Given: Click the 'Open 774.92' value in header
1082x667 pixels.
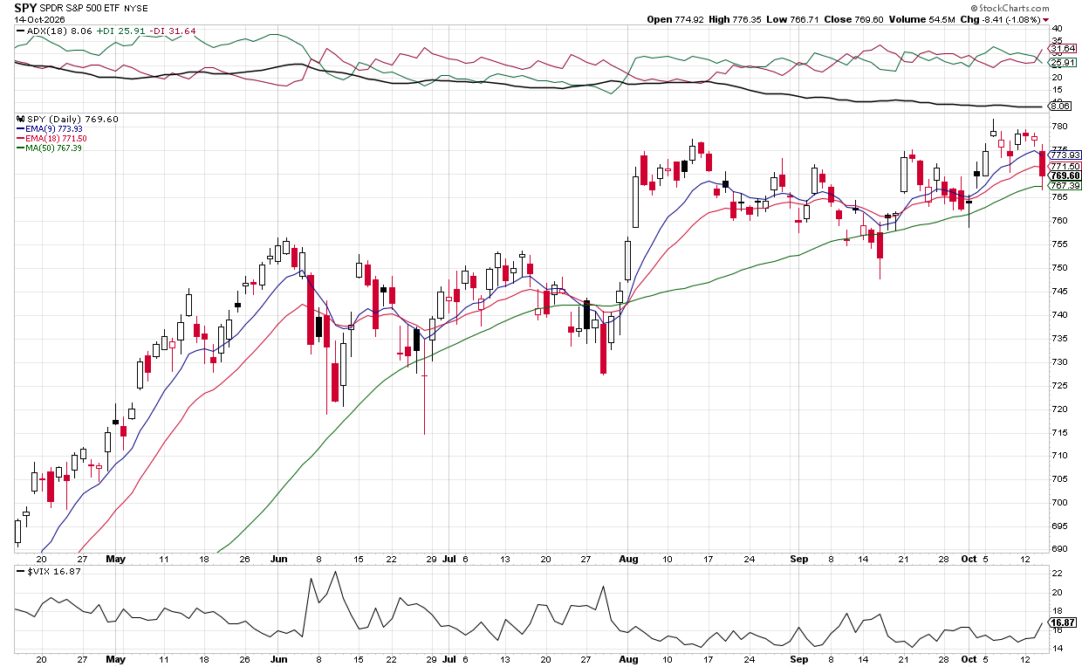Looking at the screenshot, I should click(x=675, y=19).
